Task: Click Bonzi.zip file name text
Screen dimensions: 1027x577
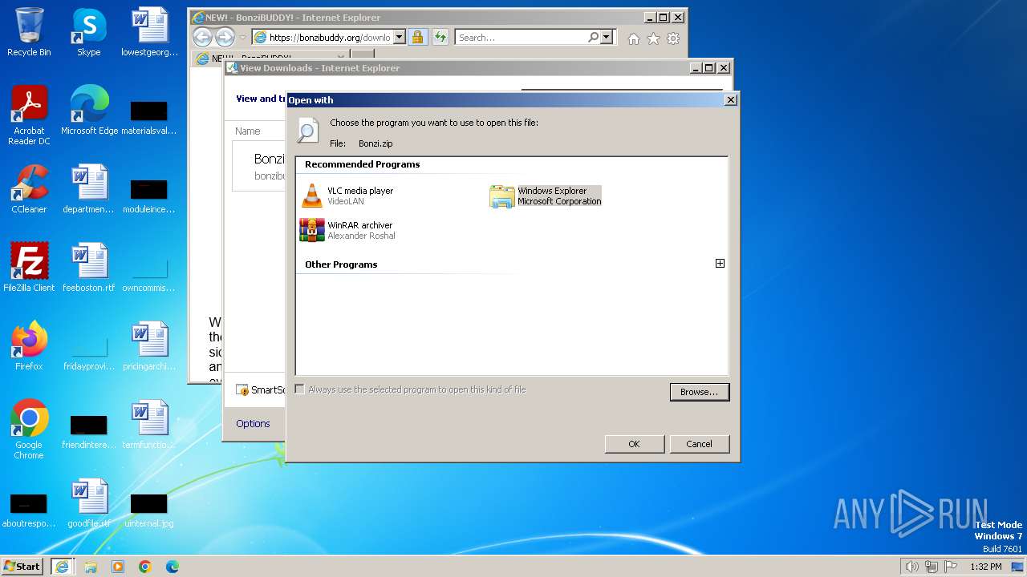Action: tap(375, 143)
